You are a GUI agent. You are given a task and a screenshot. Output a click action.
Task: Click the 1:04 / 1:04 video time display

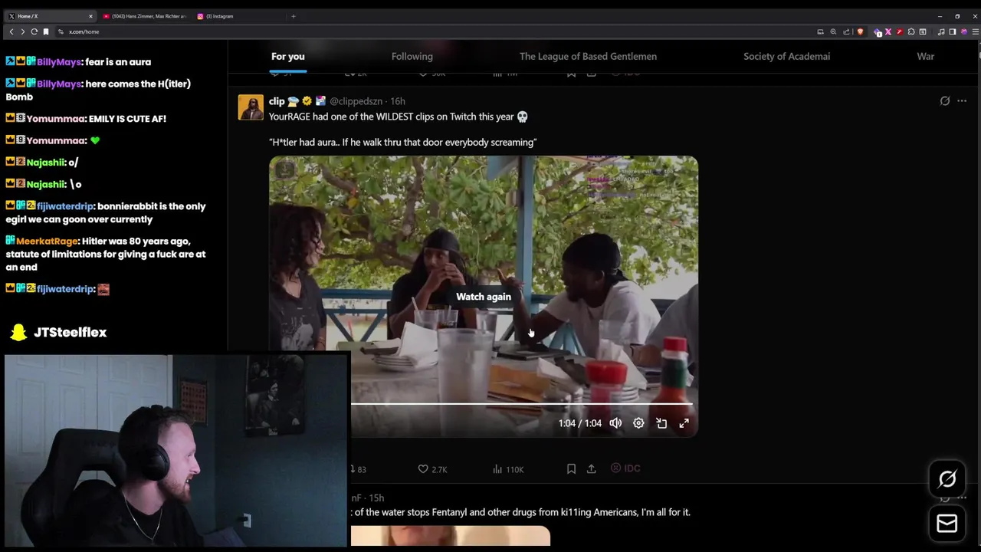click(580, 423)
